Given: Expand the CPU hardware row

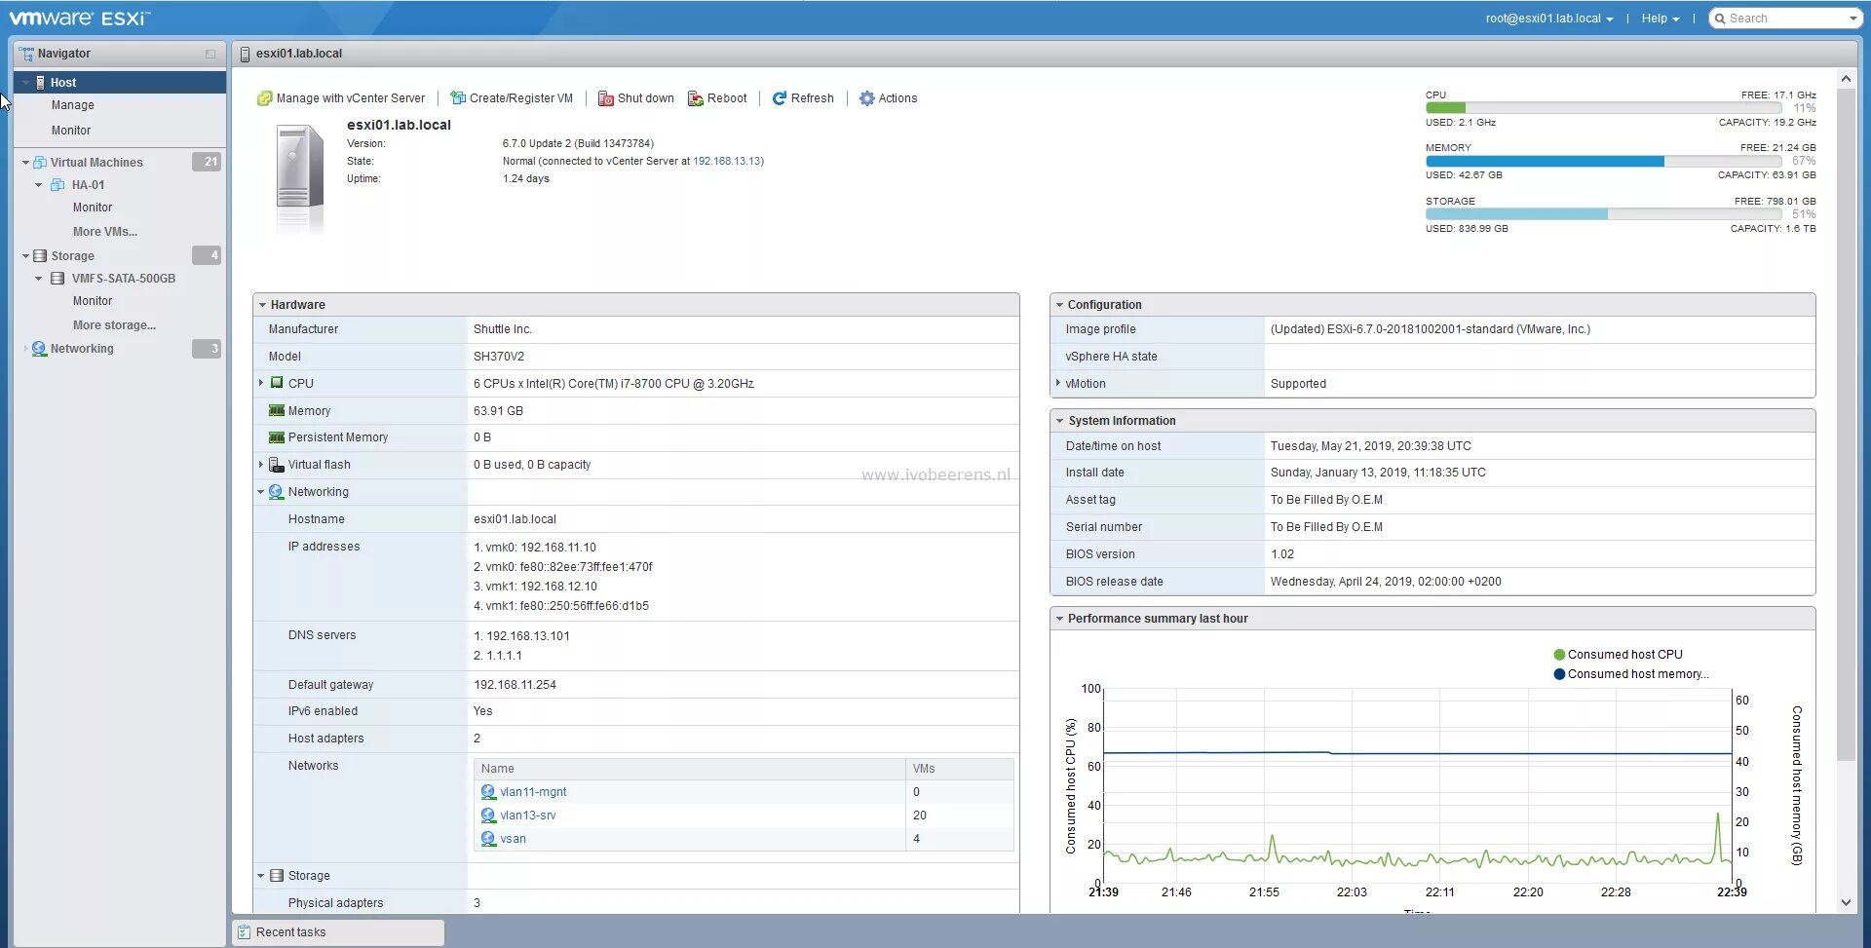Looking at the screenshot, I should [260, 383].
